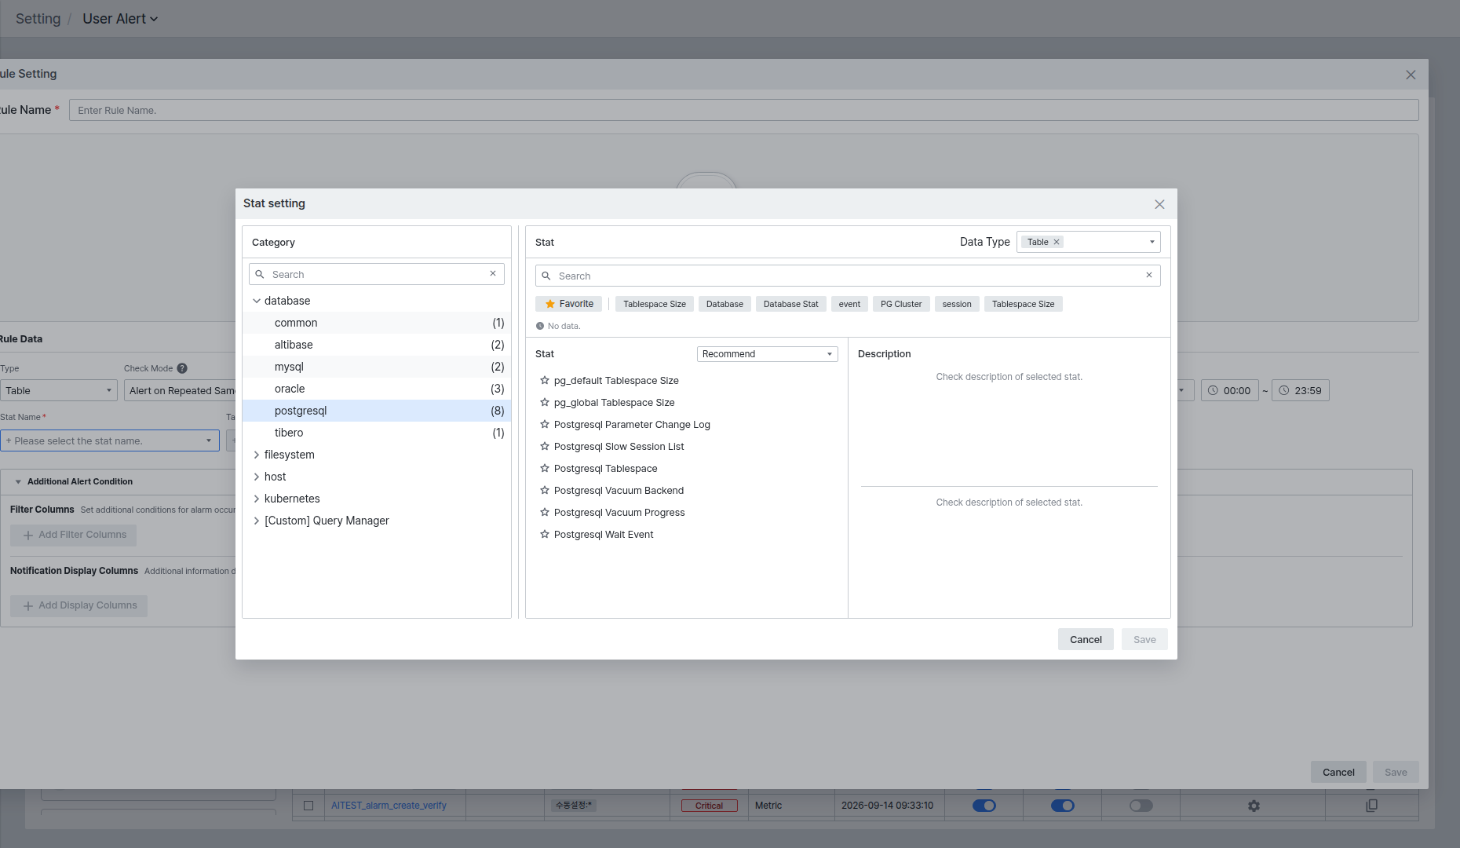
Task: Star the pg_global Tablespace Size stat
Action: 545,402
